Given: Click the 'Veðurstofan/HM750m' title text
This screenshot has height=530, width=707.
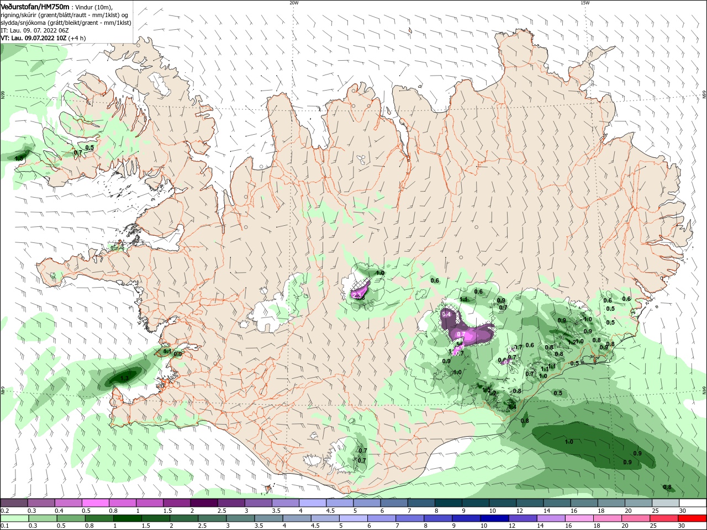Looking at the screenshot, I should pos(35,7).
